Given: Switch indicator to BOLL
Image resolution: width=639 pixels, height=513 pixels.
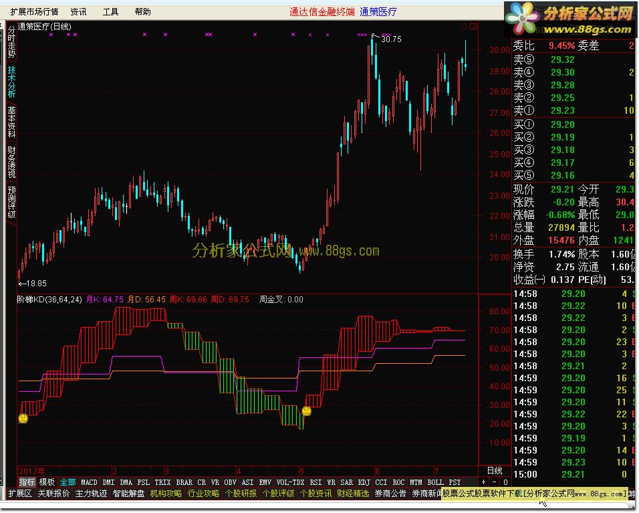Looking at the screenshot, I should (435, 482).
